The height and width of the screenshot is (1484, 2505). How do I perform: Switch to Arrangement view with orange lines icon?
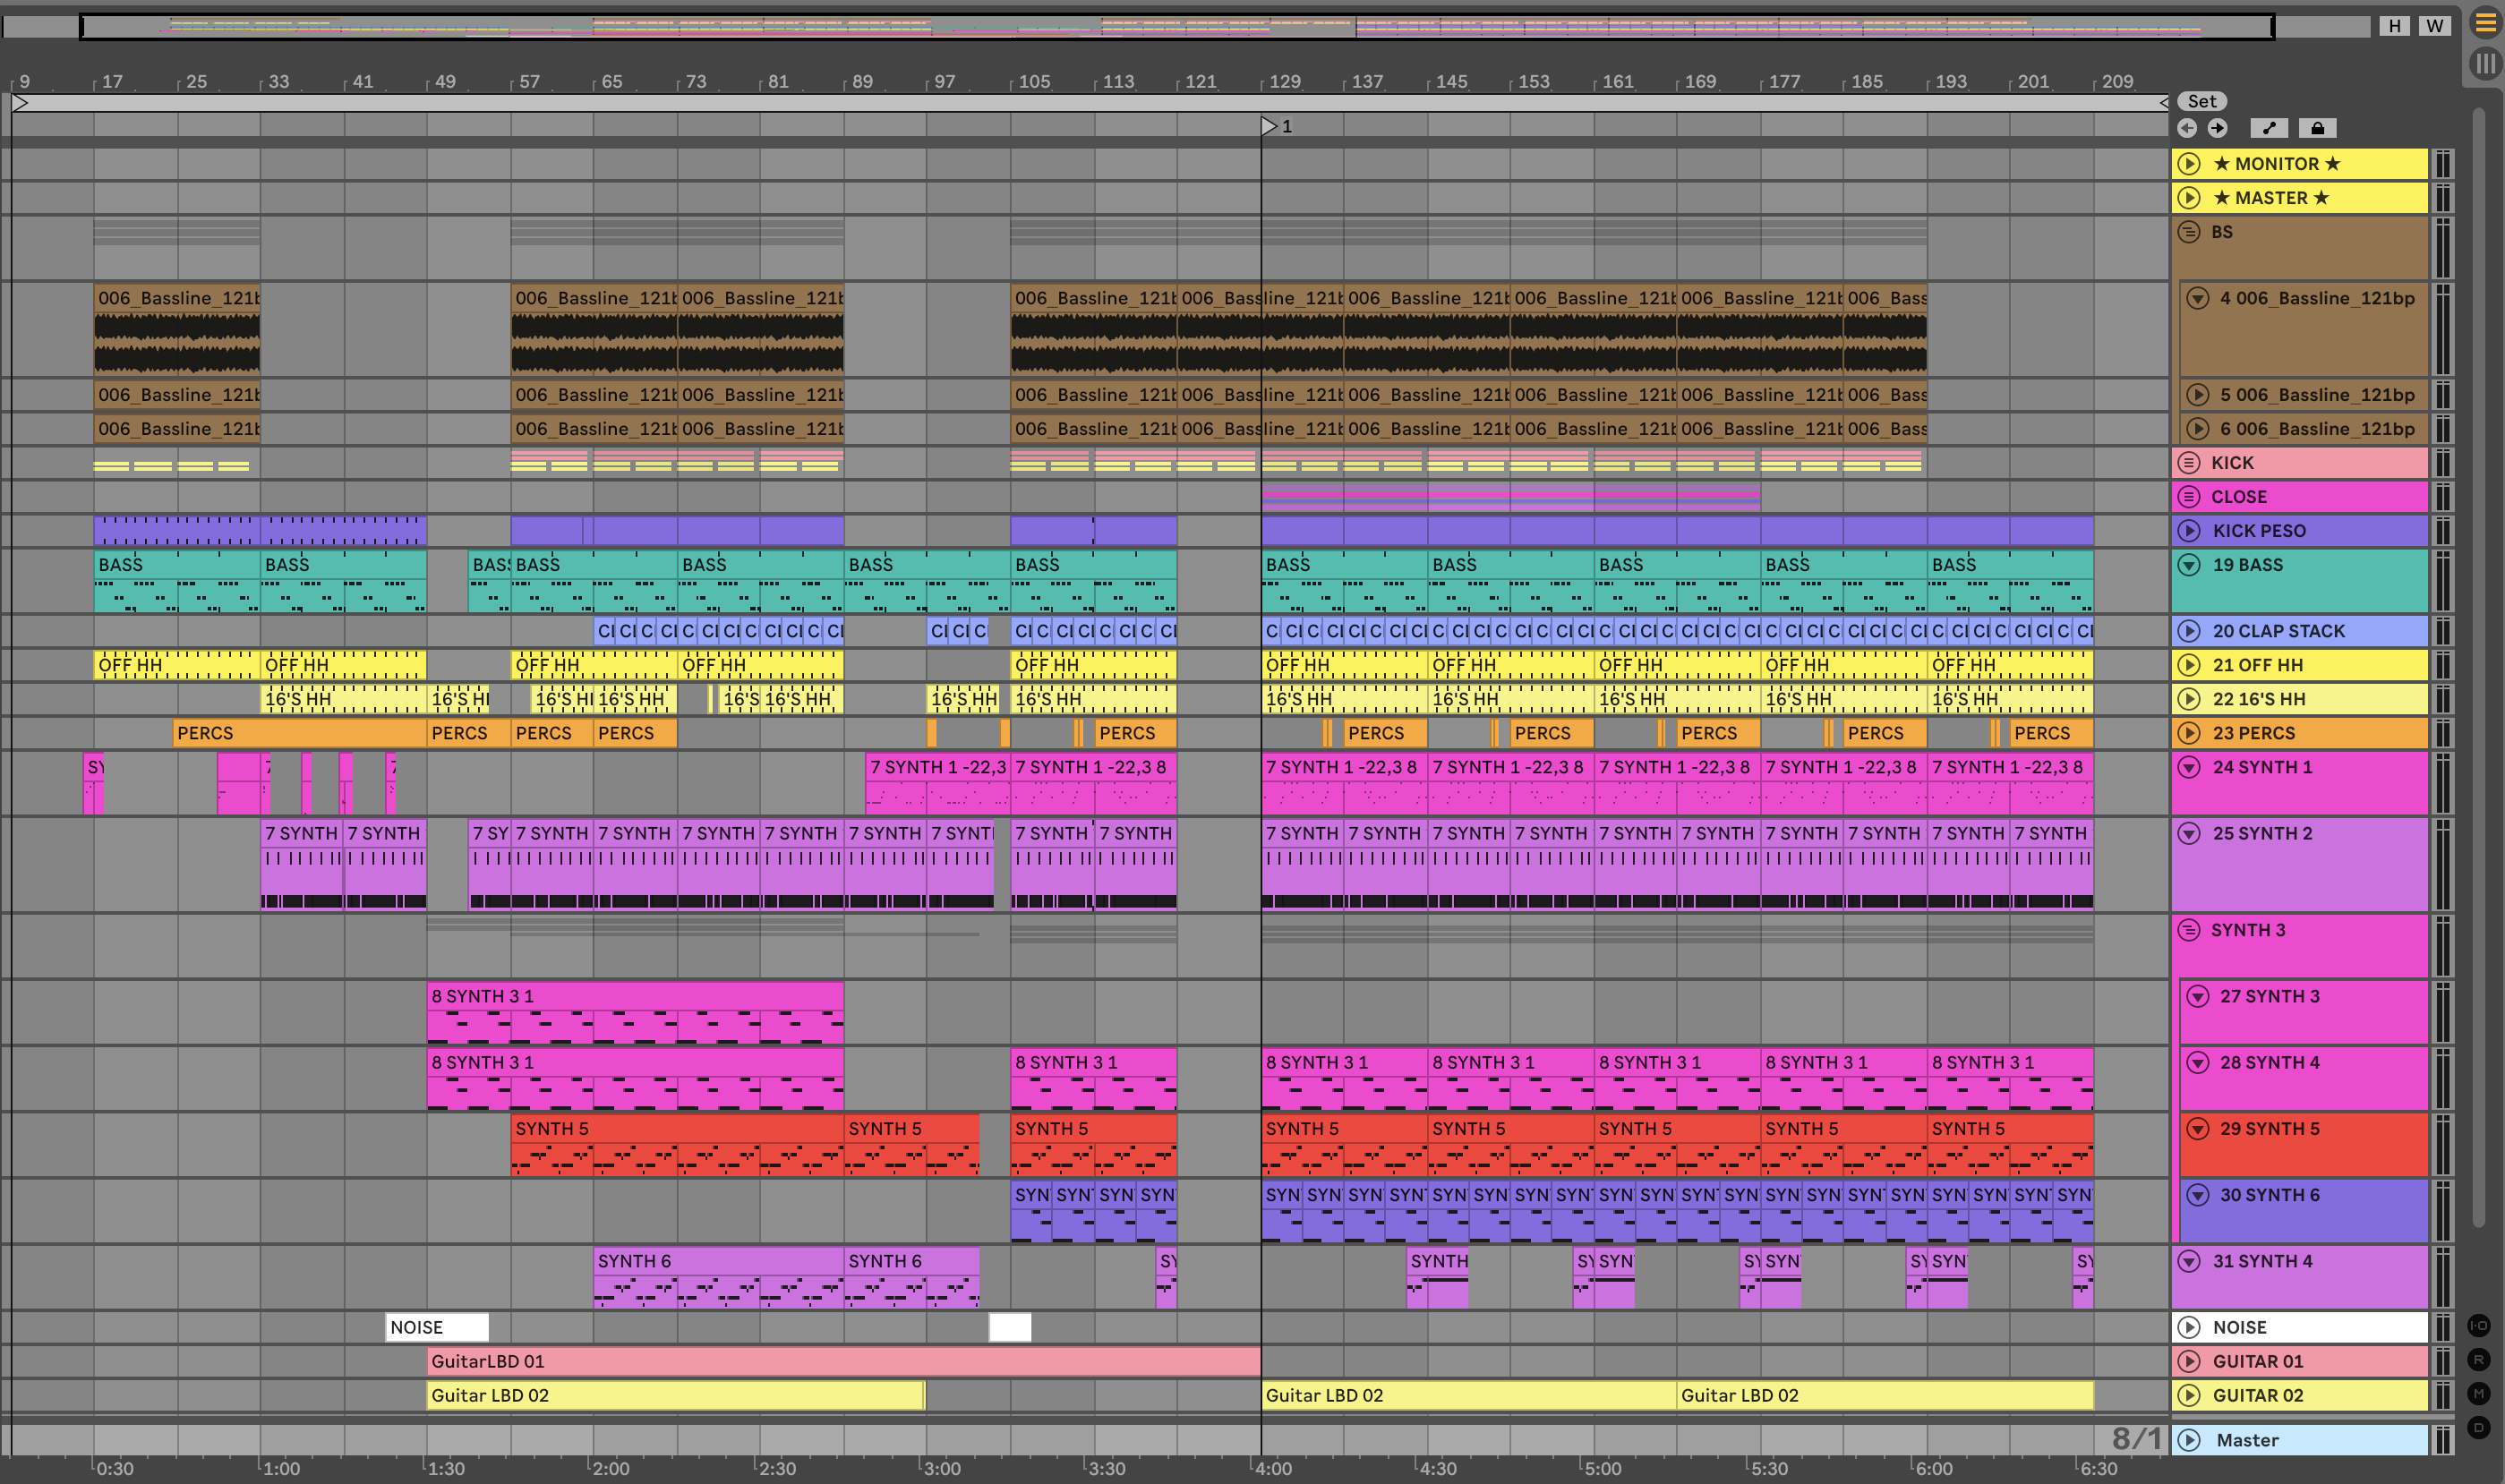[x=2485, y=22]
